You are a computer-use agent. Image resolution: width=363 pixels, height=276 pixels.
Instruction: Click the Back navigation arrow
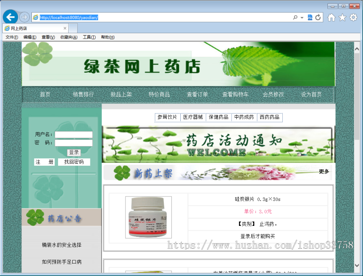point(10,17)
